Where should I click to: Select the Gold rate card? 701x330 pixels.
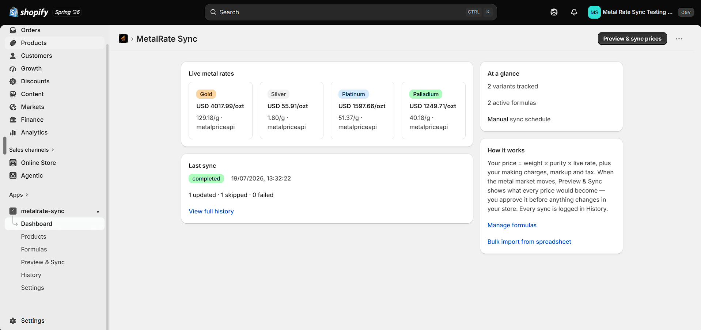(220, 110)
